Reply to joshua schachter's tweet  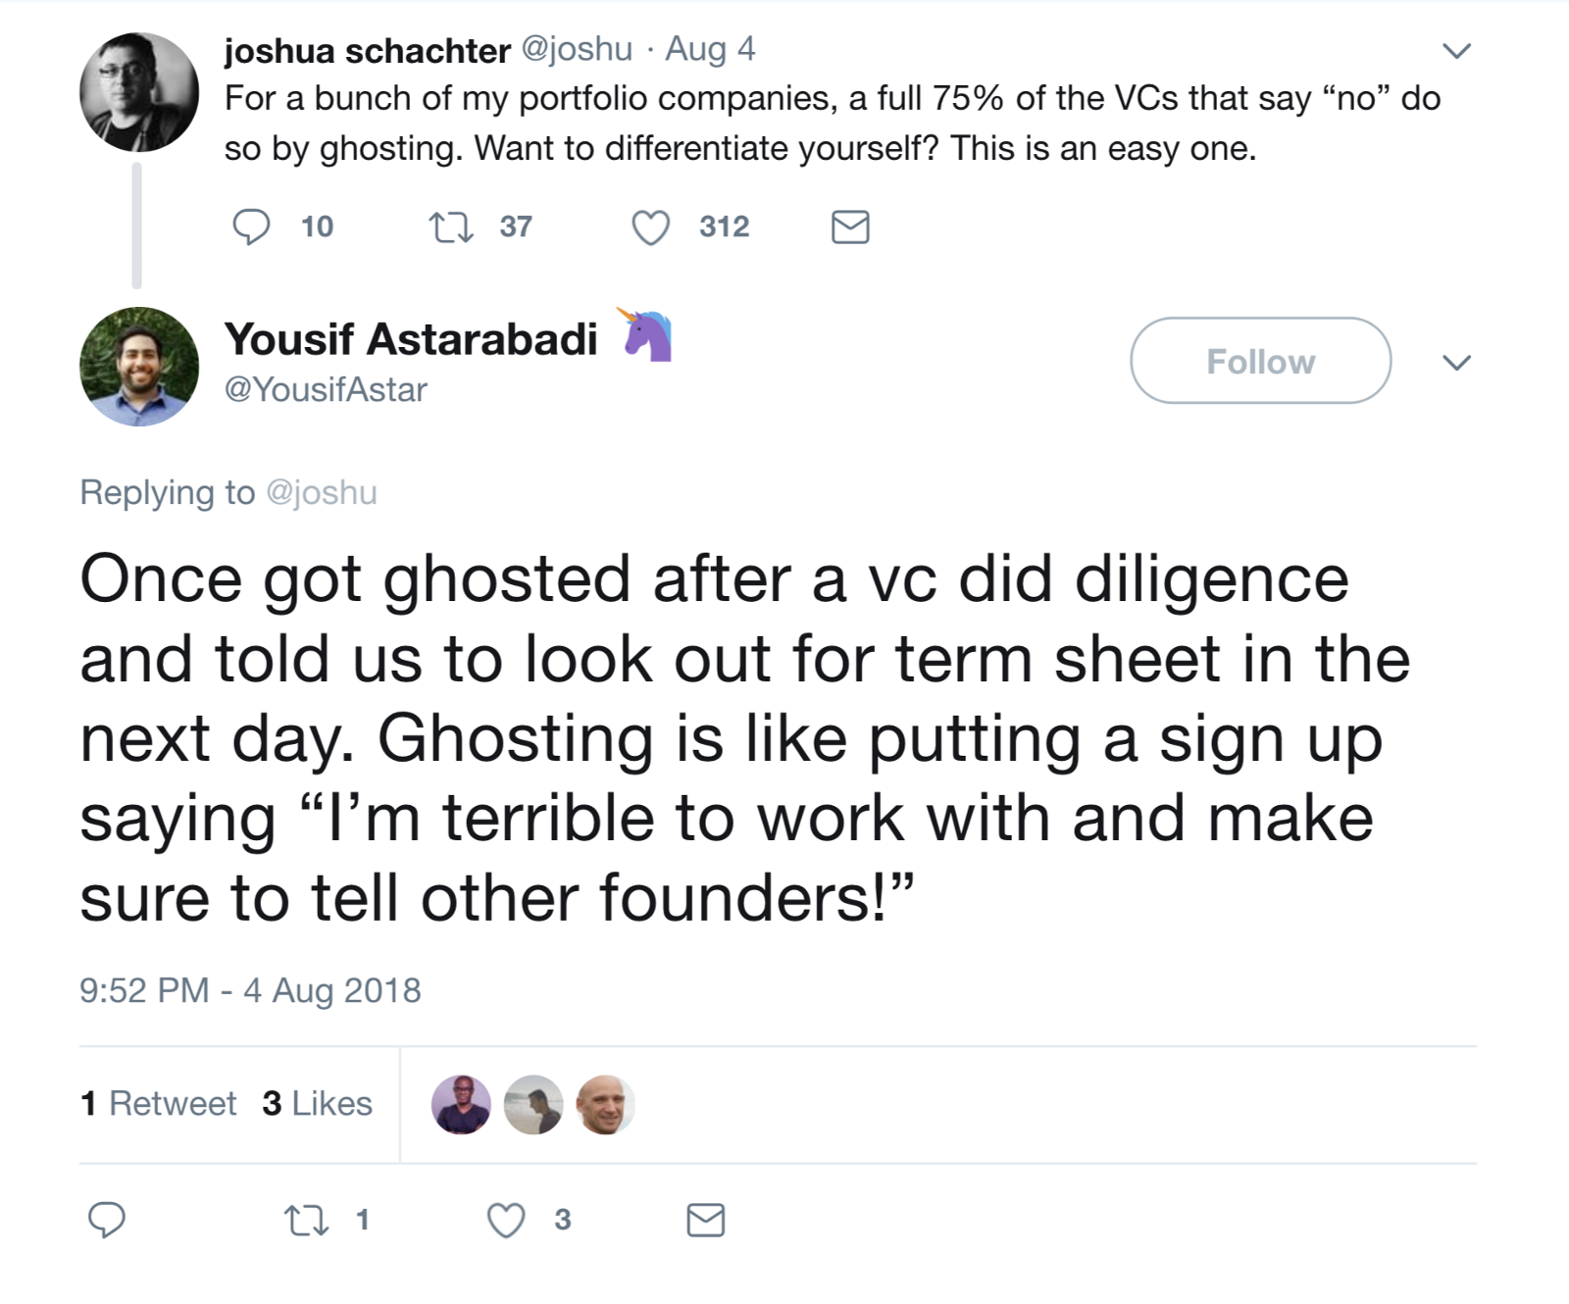click(251, 227)
